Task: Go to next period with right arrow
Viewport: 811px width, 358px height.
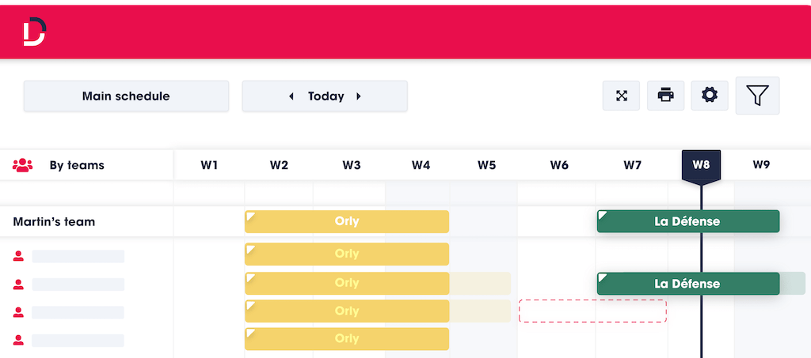Action: [359, 96]
